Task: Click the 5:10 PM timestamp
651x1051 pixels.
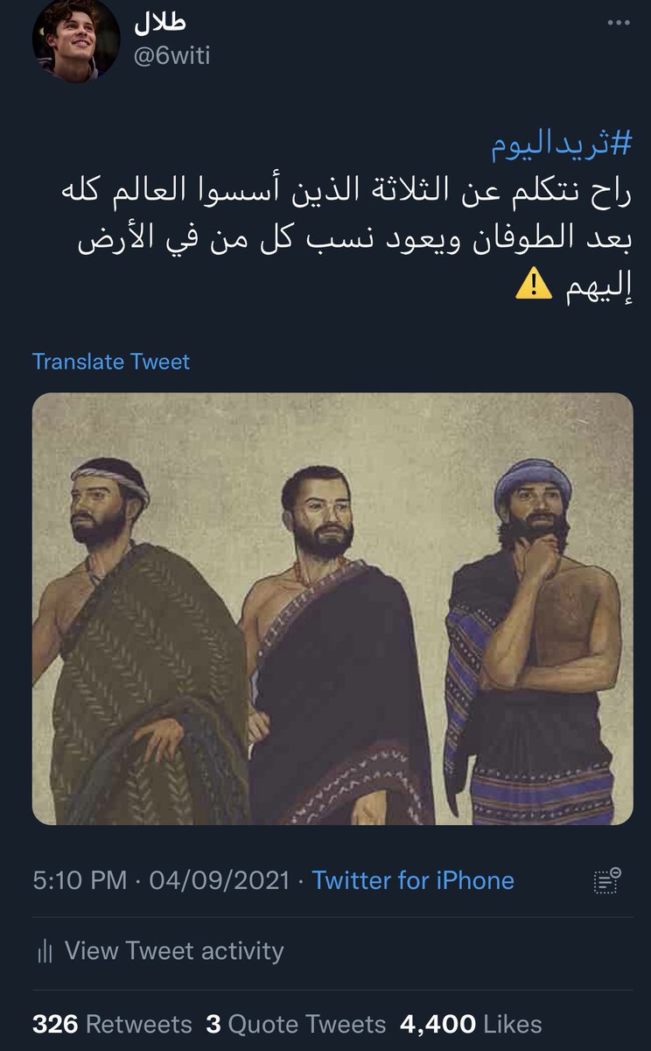Action: tap(79, 880)
